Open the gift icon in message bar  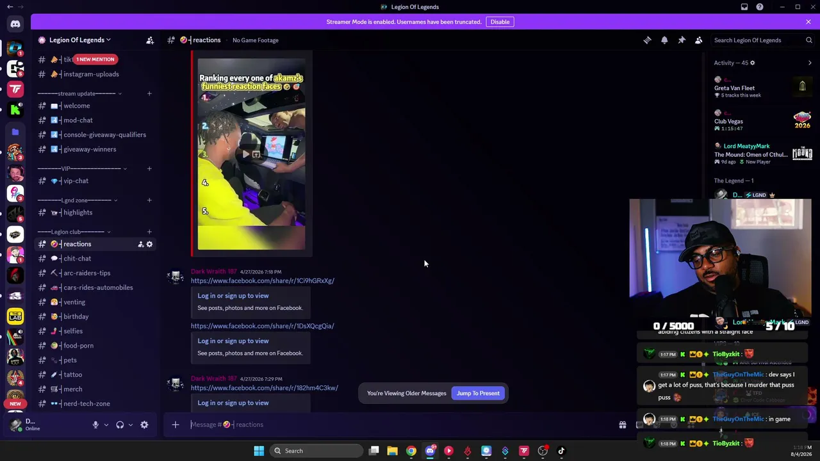622,425
